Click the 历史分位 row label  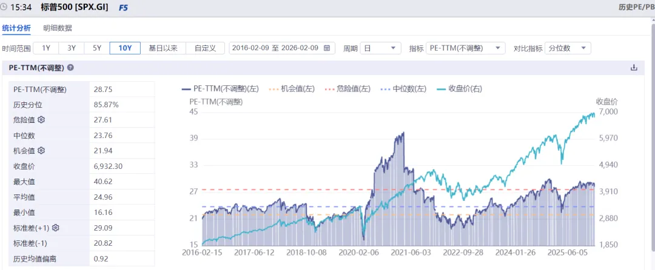pos(28,105)
